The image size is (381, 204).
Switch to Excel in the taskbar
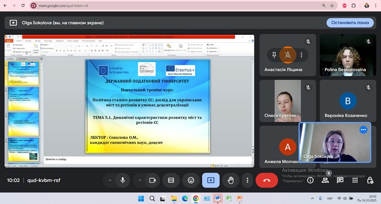(228, 199)
